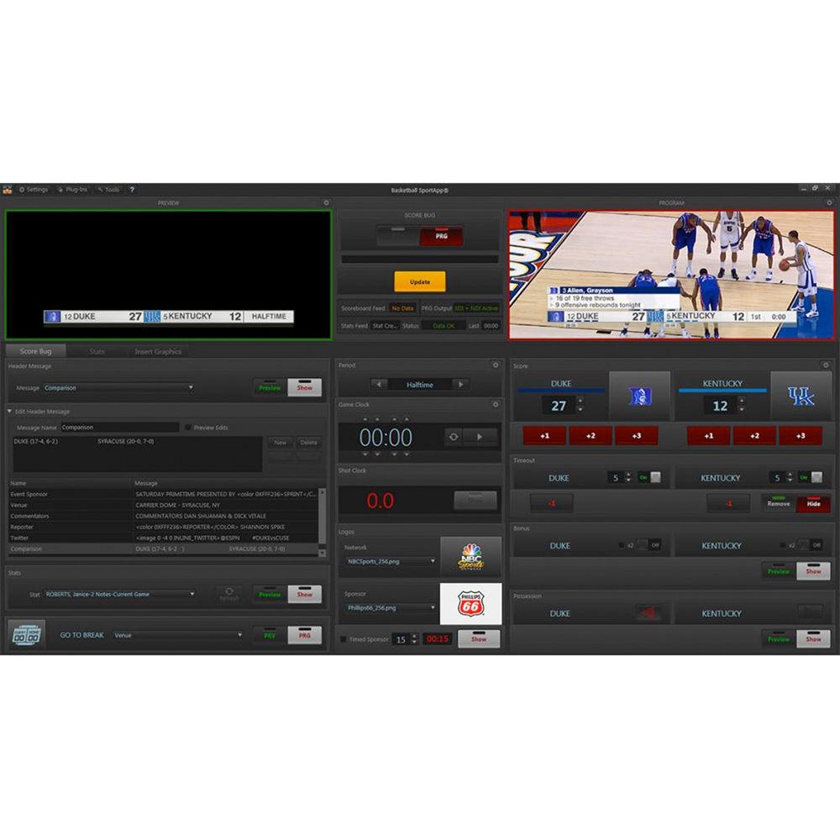Check the Timed Sponsor checkbox

click(343, 639)
